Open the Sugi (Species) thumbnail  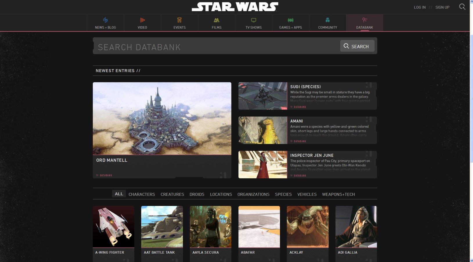coord(263,96)
